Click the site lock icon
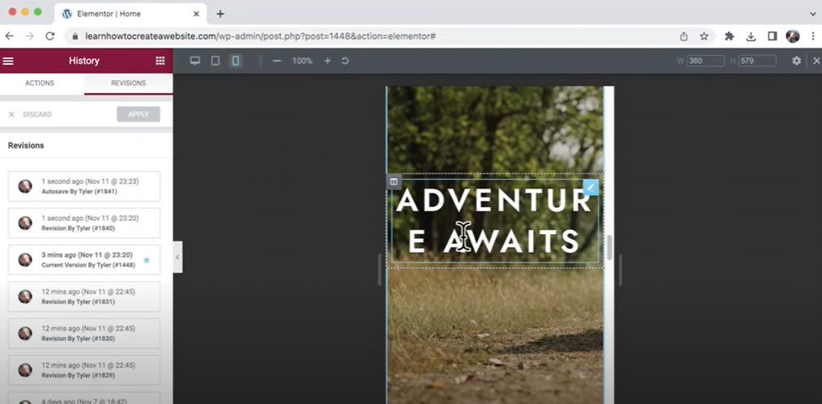Viewport: 822px width, 404px height. (x=75, y=36)
